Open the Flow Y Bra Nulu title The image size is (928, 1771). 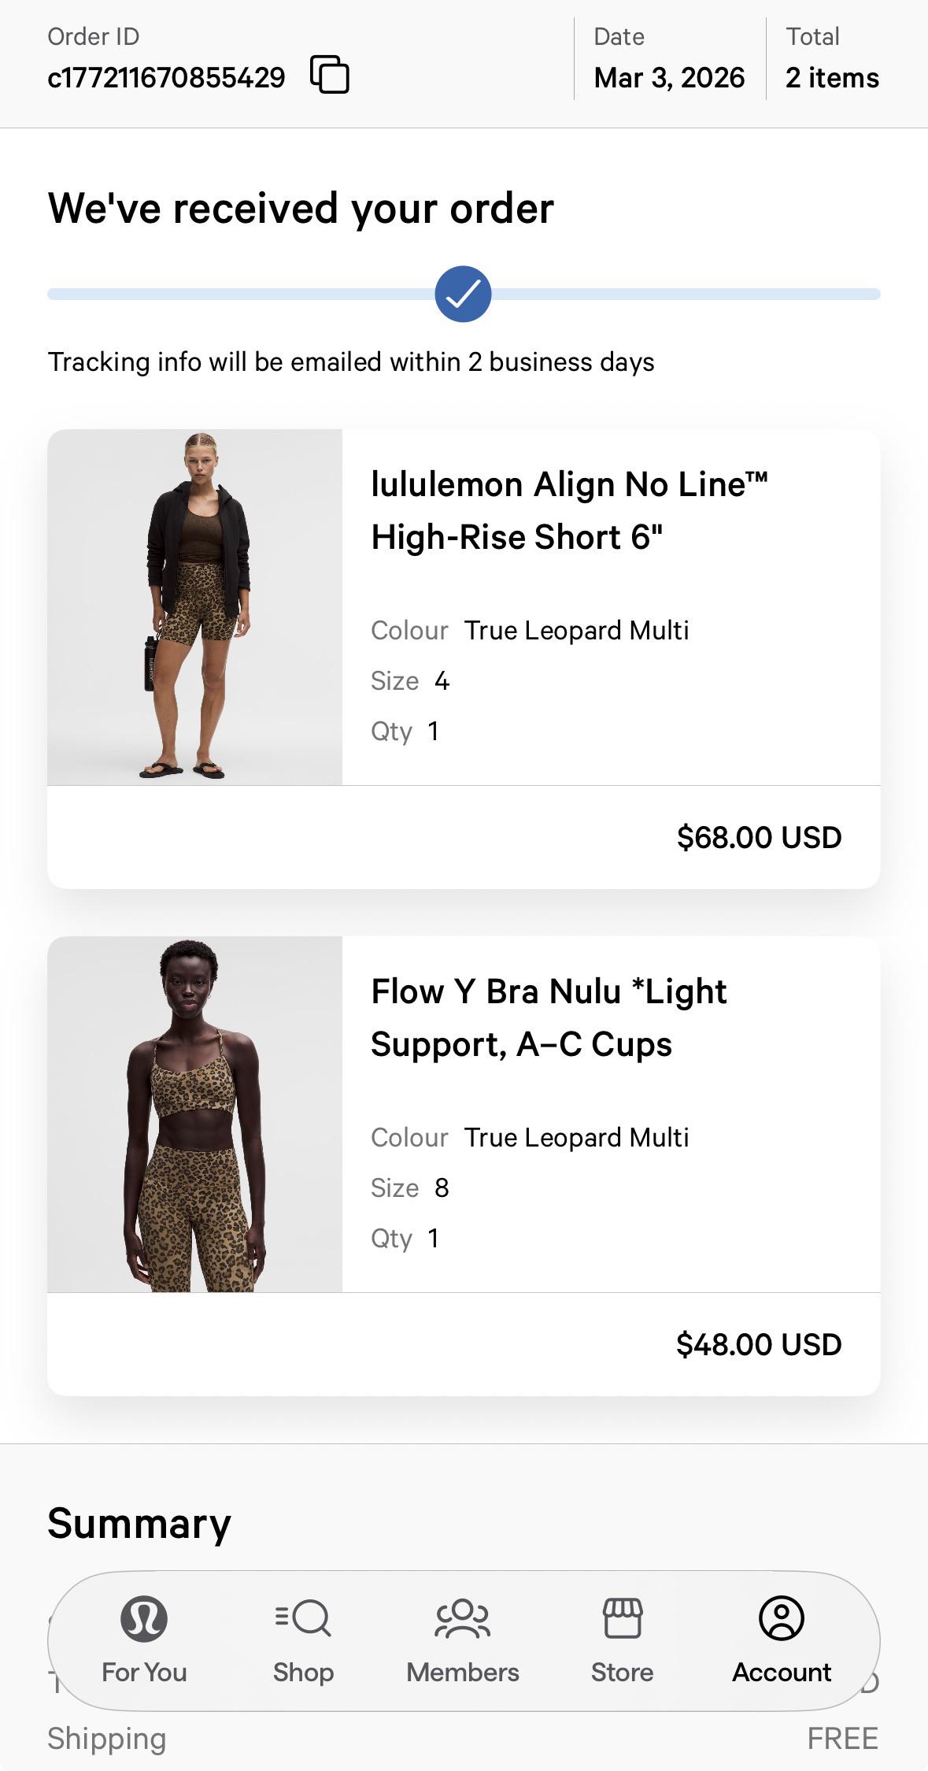[x=549, y=1017]
